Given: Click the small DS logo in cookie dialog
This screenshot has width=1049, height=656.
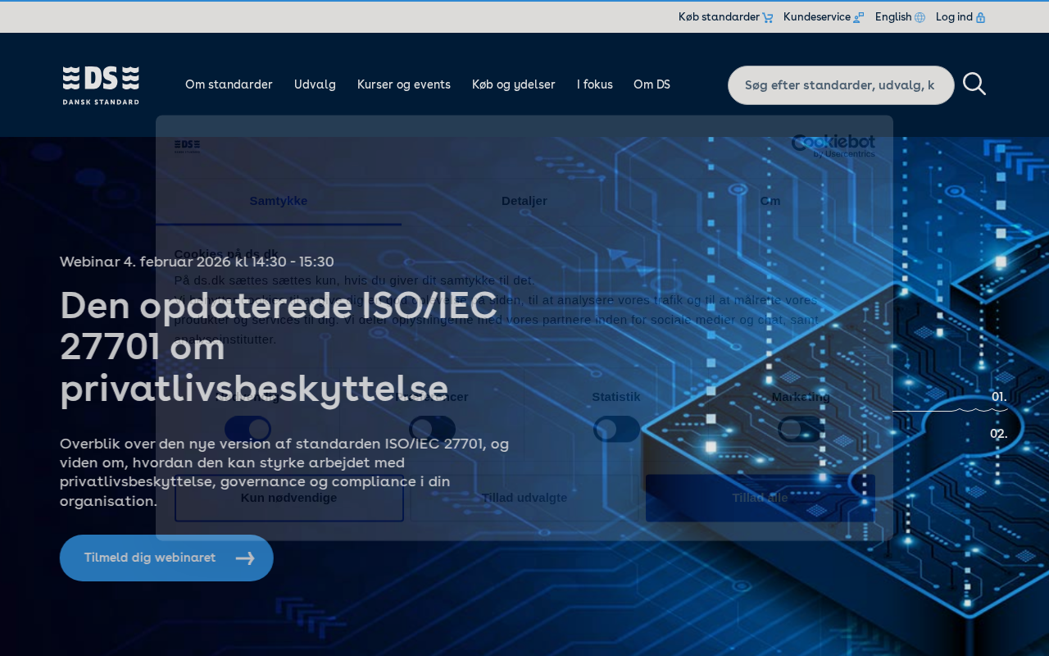Looking at the screenshot, I should point(187,146).
